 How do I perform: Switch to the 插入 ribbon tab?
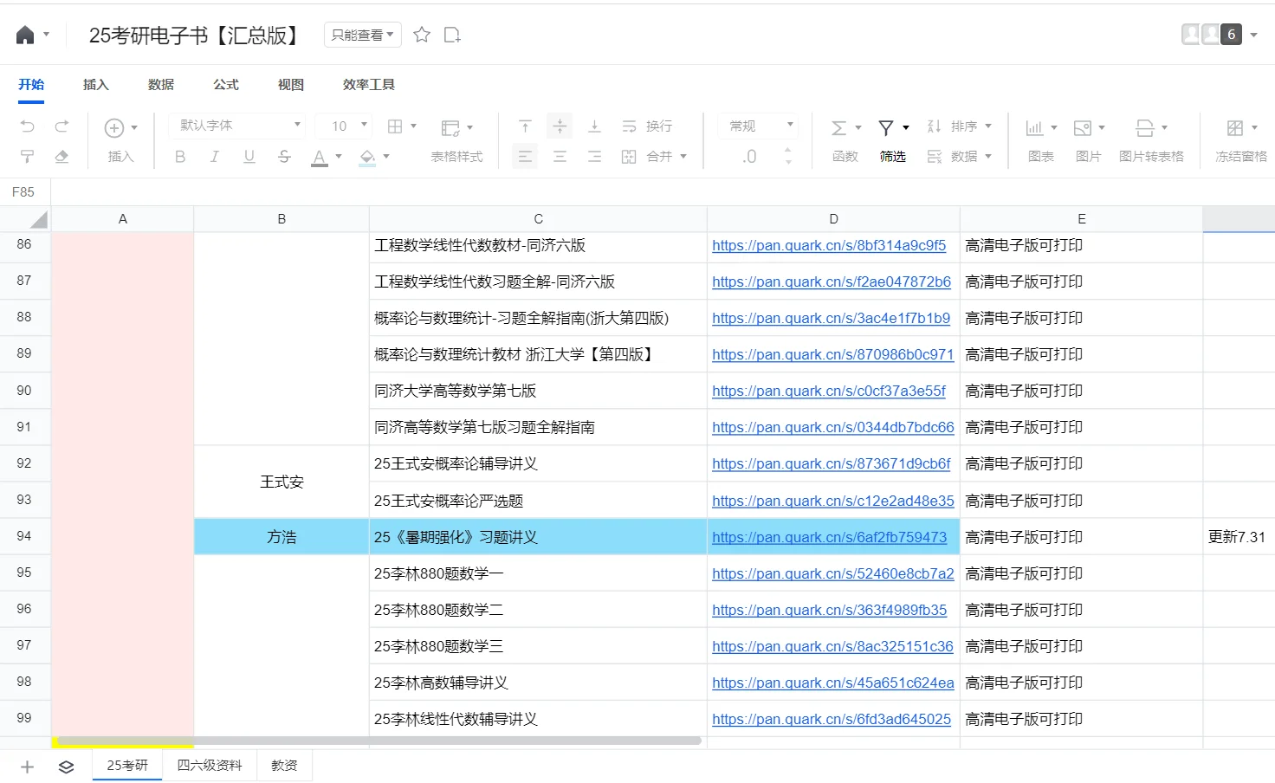pos(96,85)
